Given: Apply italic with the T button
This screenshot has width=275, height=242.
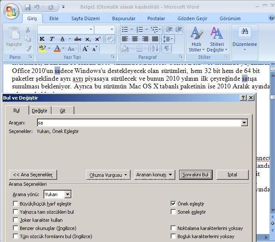Looking at the screenshot, I should click(x=52, y=39).
